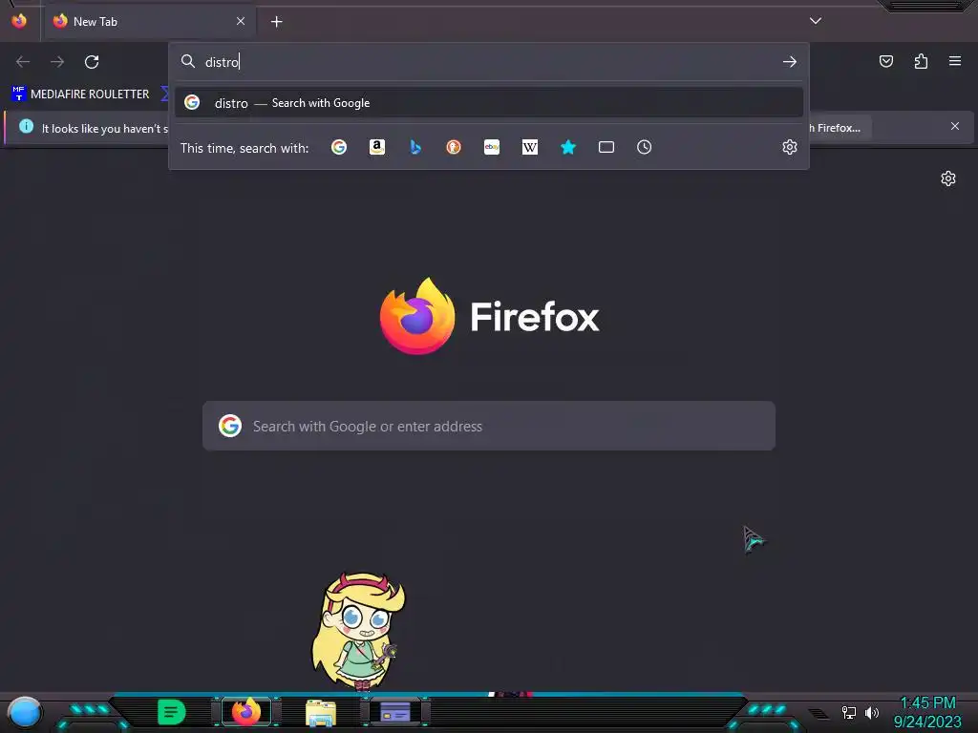Go back one page
This screenshot has height=733, width=978.
(23, 62)
